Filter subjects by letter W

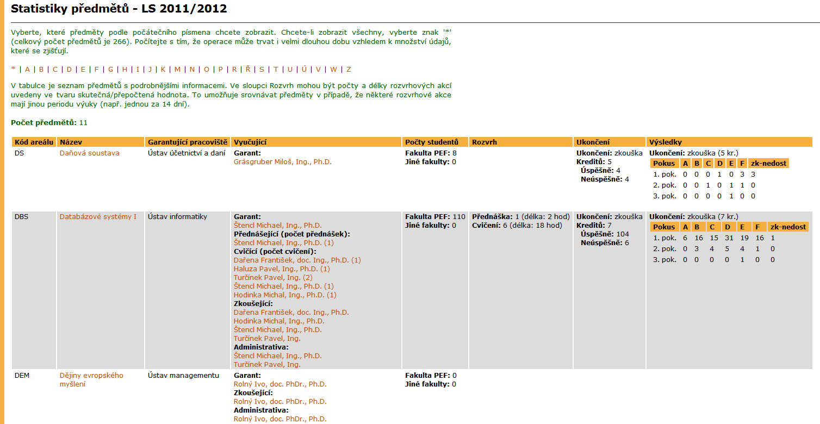(333, 70)
